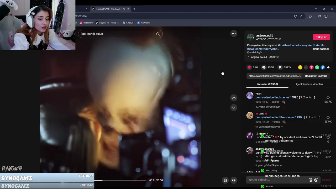Open the TikTok - Make Y... bookmark
The height and width of the screenshot is (189, 336).
tap(107, 23)
